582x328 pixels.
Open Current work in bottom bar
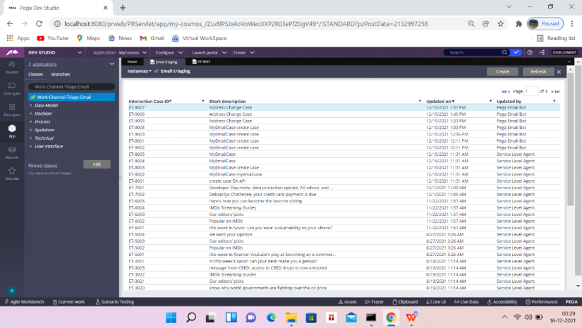click(x=68, y=302)
